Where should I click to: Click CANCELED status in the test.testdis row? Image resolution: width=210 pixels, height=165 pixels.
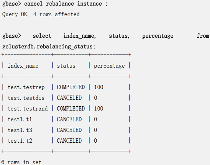pos(69,98)
